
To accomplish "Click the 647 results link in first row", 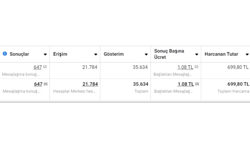I will pyautogui.click(x=38, y=67).
